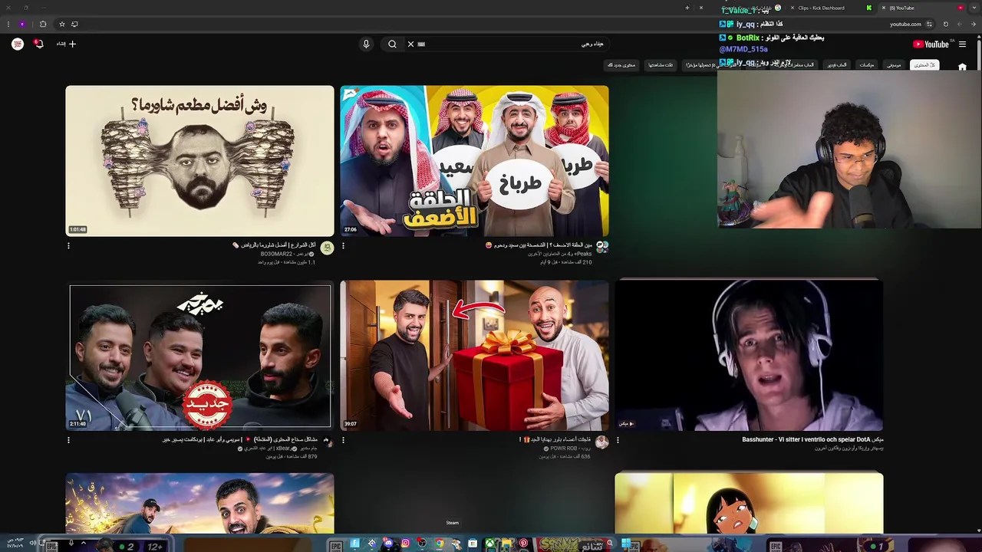Select the 'كل المحتوى' filter chip
Image resolution: width=982 pixels, height=552 pixels.
924,65
